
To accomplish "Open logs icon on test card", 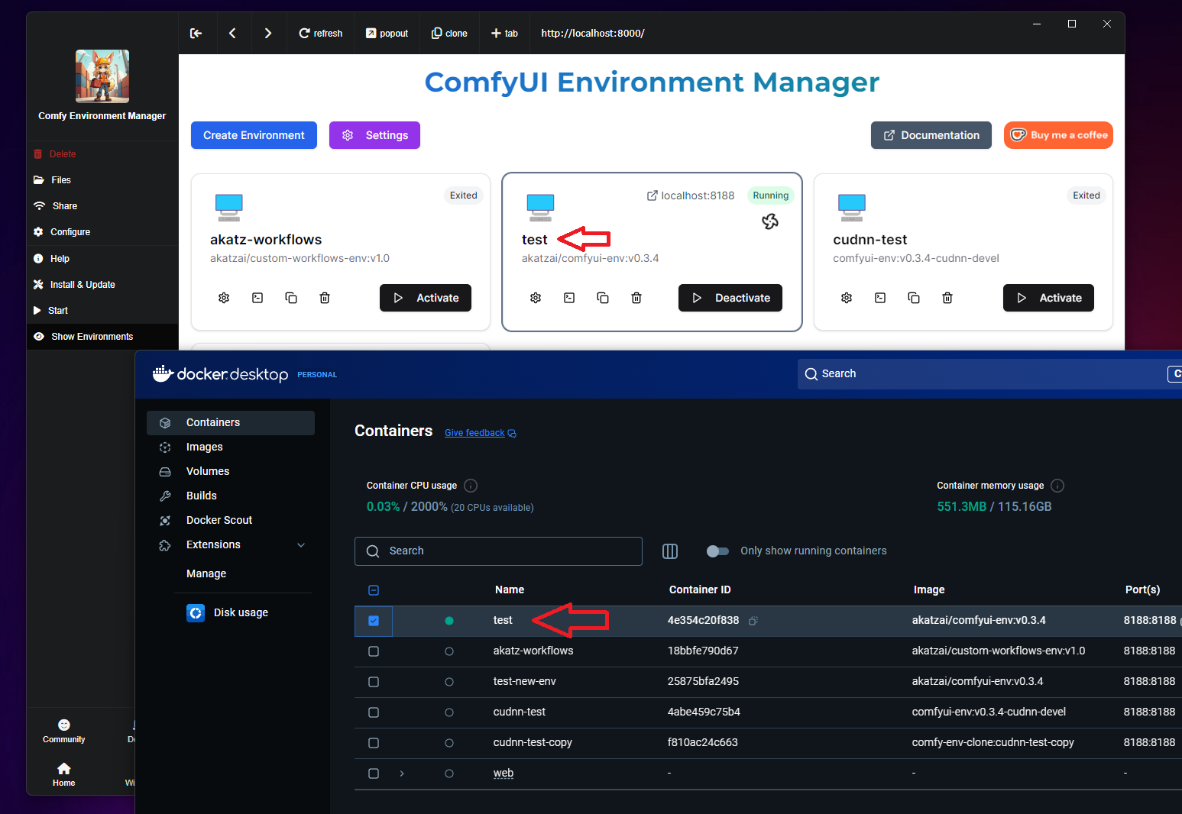I will coord(569,298).
